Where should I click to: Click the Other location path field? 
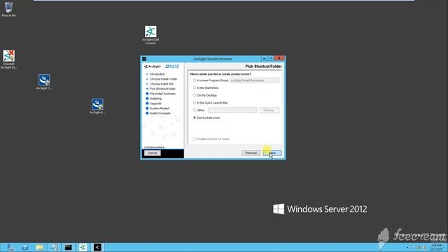coord(232,111)
